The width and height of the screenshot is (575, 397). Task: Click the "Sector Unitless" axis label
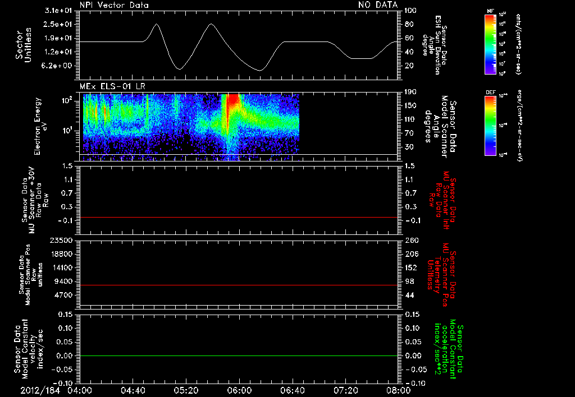[x=24, y=45]
